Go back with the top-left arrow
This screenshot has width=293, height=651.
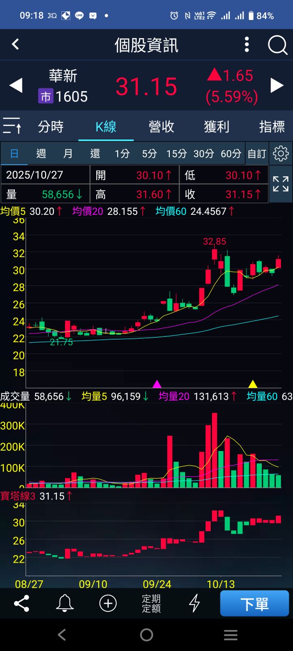point(15,44)
